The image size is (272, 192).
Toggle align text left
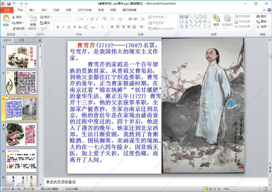112,27
